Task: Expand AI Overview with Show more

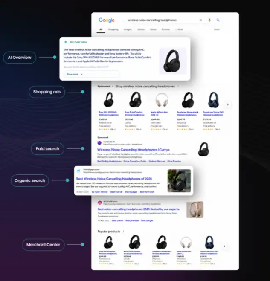Action: [x=91, y=74]
